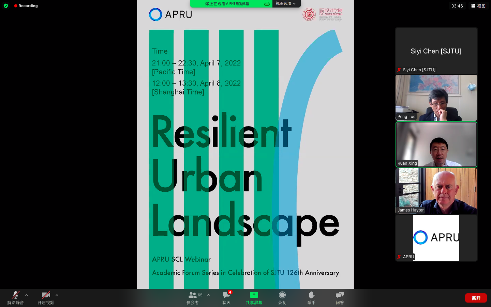Click the red leave meeting button

pyautogui.click(x=476, y=298)
